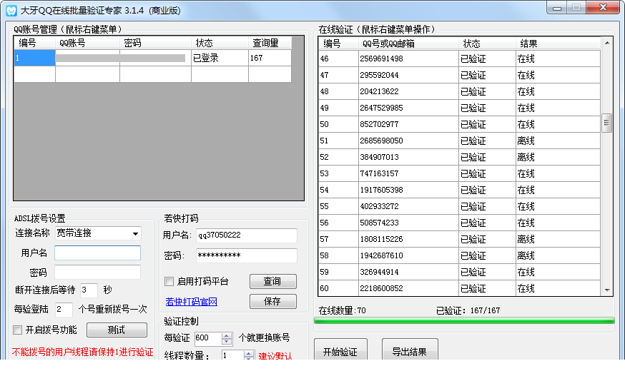The image size is (625, 376).
Task: Click the 断开连接后等待 seconds field
Action: [89, 290]
